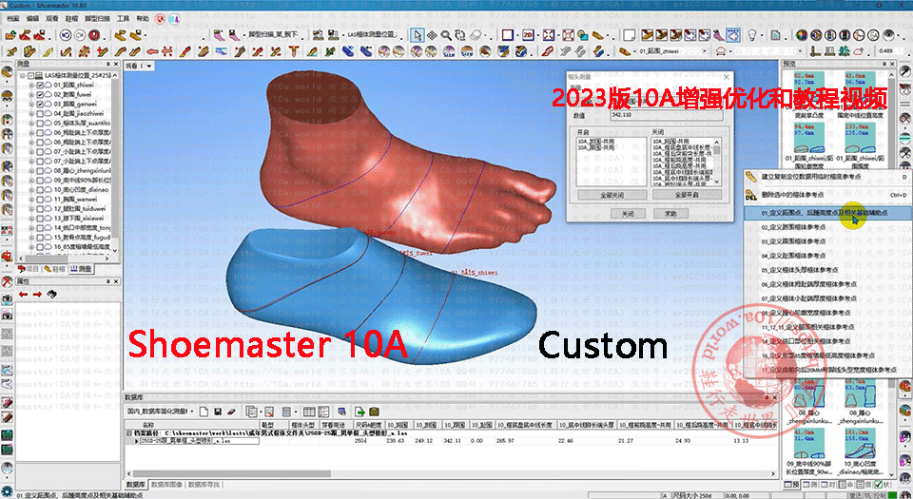
Task: Toggle checkbox for 10_底心凹度_dixinao
Action: tap(40, 189)
